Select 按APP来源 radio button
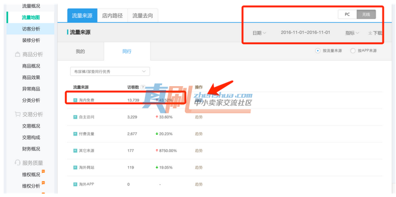 click(x=353, y=51)
